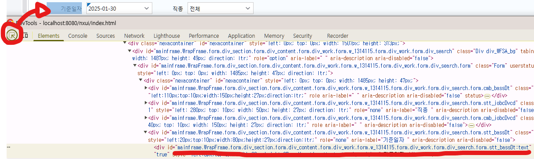
Task: Expand the div_search.form.cmb_jobcDvcd node
Action: coord(146,118)
